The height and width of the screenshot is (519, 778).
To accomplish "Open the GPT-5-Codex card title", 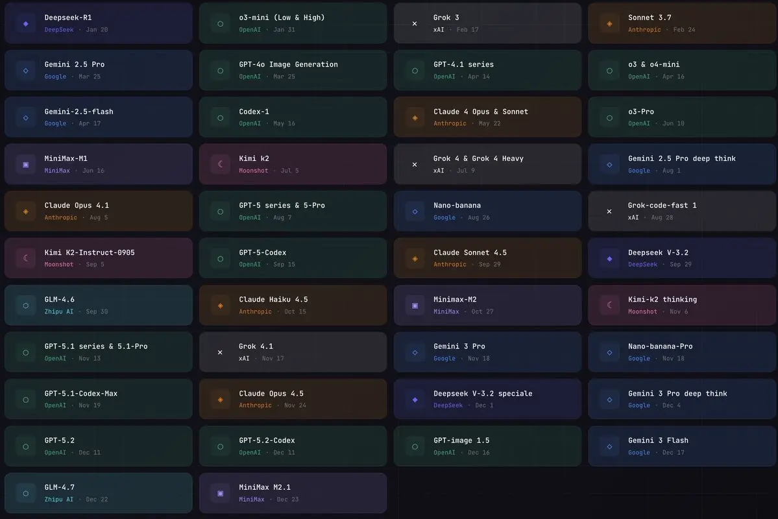I will (263, 252).
